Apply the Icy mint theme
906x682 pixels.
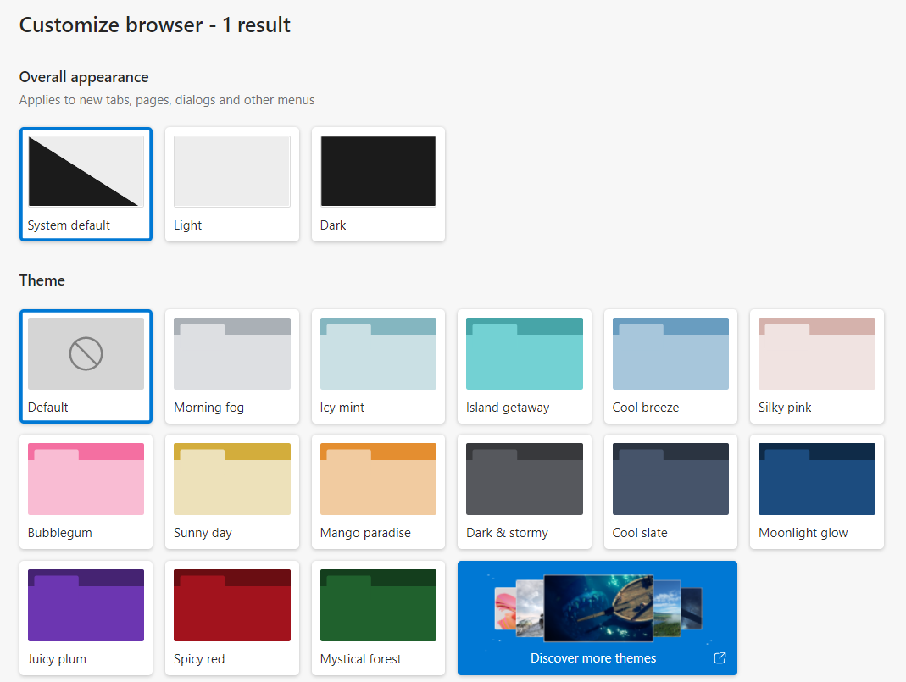379,367
